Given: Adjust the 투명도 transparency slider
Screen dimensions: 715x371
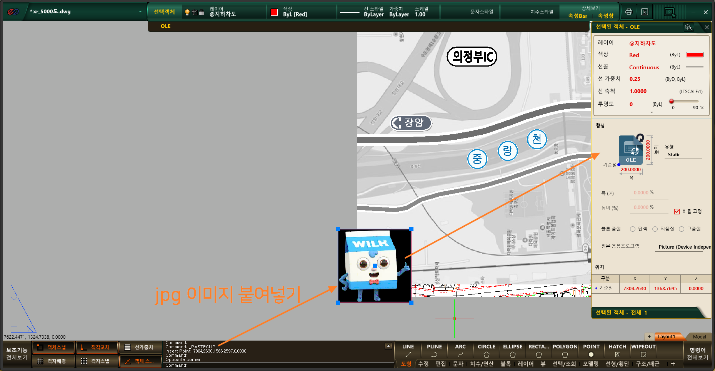Looking at the screenshot, I should [685, 101].
